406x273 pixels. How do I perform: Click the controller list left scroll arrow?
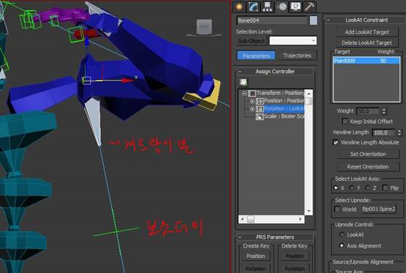(x=242, y=219)
